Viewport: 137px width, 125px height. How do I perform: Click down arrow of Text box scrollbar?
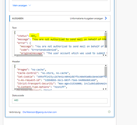106,55
